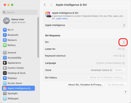
Task: Select the Displays icon
Action: point(5,78)
